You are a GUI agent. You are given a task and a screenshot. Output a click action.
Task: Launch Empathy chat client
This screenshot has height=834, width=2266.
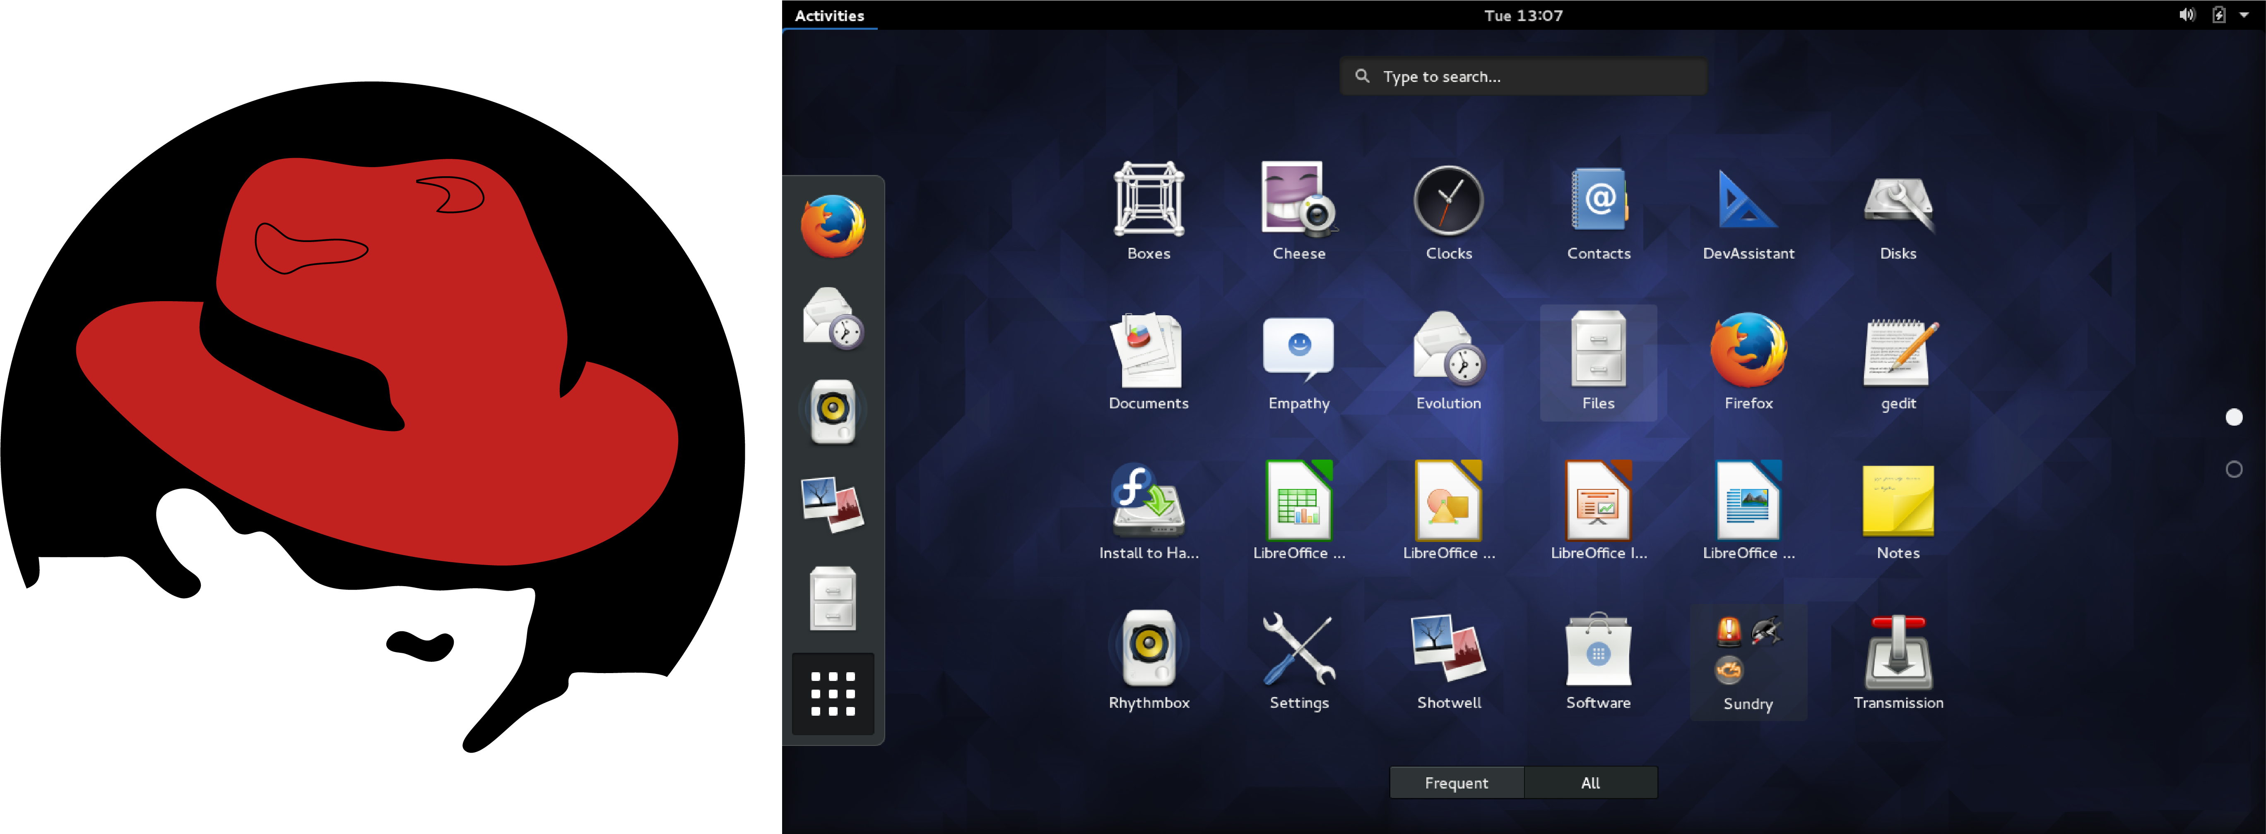1298,362
